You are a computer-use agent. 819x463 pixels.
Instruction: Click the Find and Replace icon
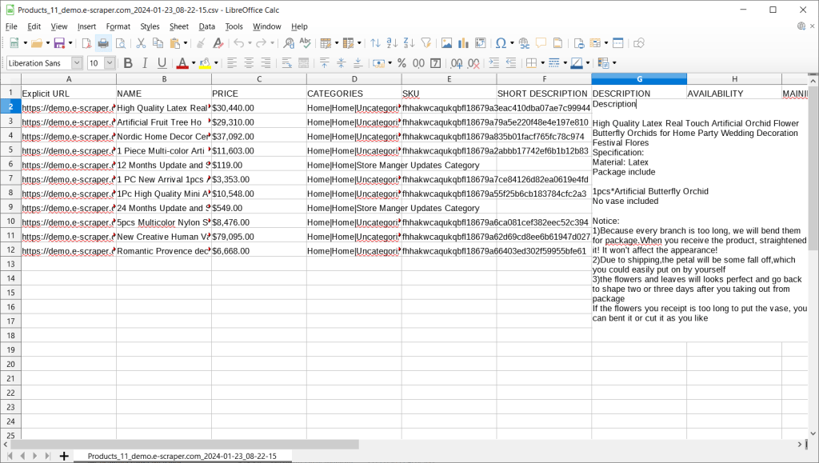[288, 43]
